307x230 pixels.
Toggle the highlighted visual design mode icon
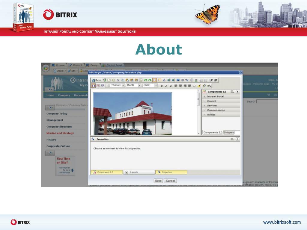tap(94, 86)
